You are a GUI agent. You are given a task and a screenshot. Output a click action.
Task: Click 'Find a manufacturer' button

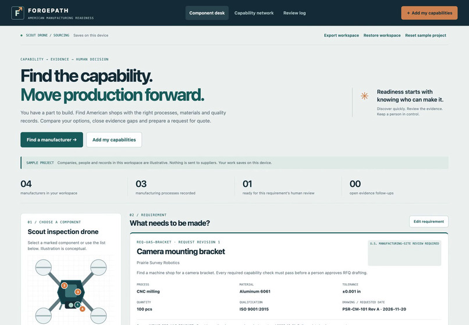coord(52,140)
